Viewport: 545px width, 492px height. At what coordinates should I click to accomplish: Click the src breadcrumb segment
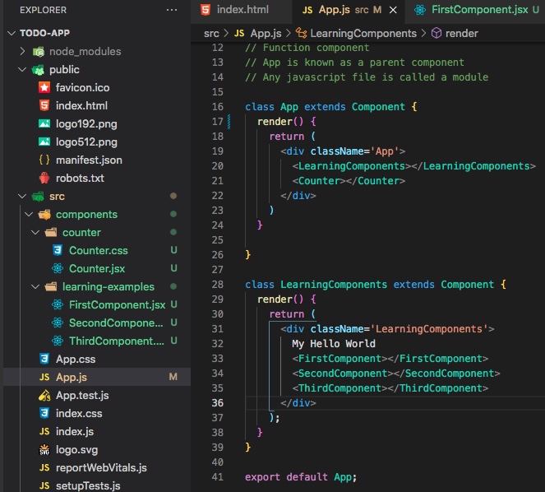pos(211,34)
